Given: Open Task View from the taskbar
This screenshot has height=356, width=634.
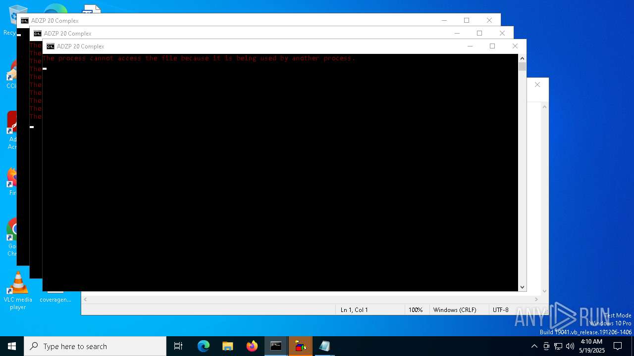Looking at the screenshot, I should point(178,346).
